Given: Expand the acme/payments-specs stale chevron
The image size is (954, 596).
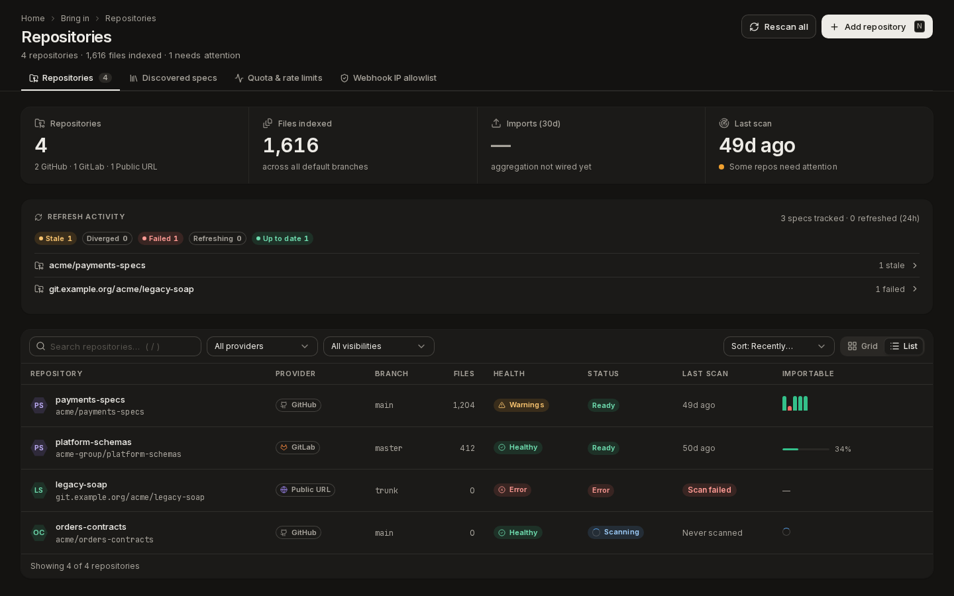Looking at the screenshot, I should (915, 266).
